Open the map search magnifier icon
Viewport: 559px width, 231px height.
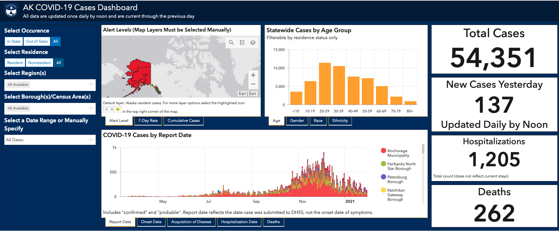tap(231, 42)
